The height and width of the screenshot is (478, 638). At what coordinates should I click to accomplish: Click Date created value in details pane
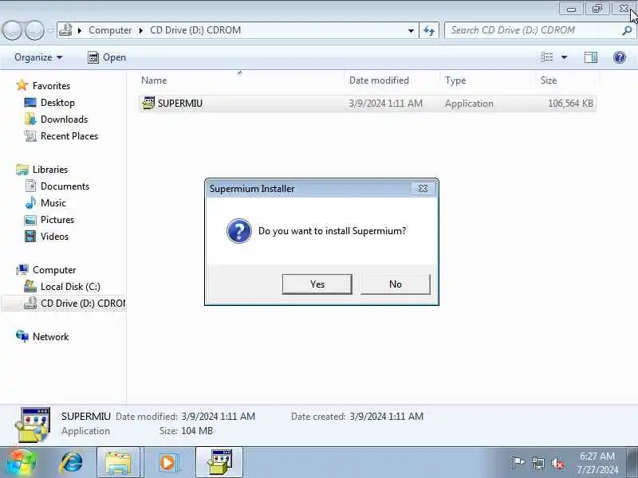(386, 416)
